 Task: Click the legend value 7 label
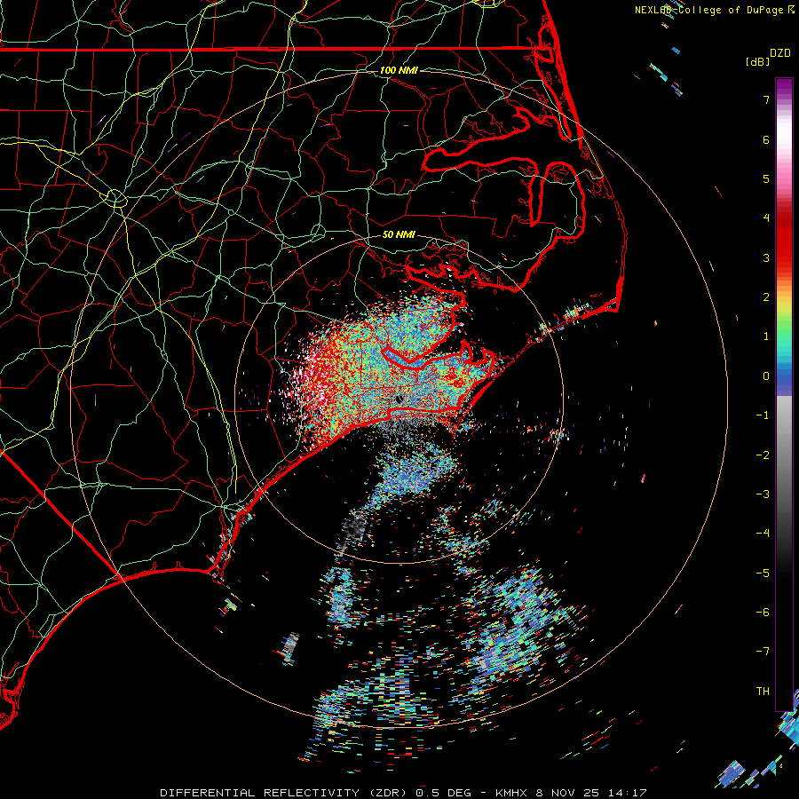[766, 99]
